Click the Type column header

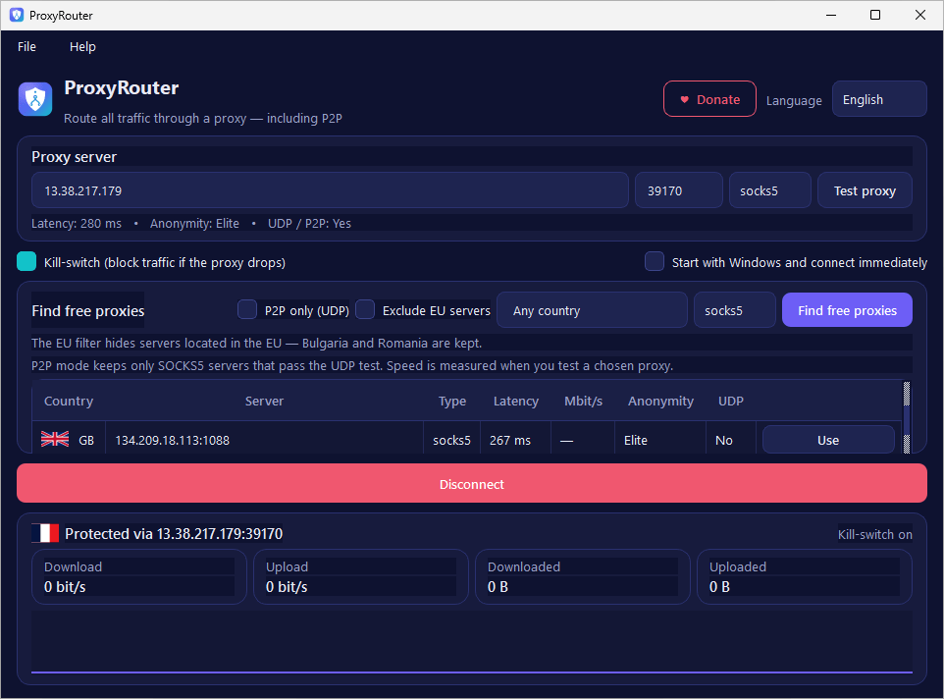452,401
